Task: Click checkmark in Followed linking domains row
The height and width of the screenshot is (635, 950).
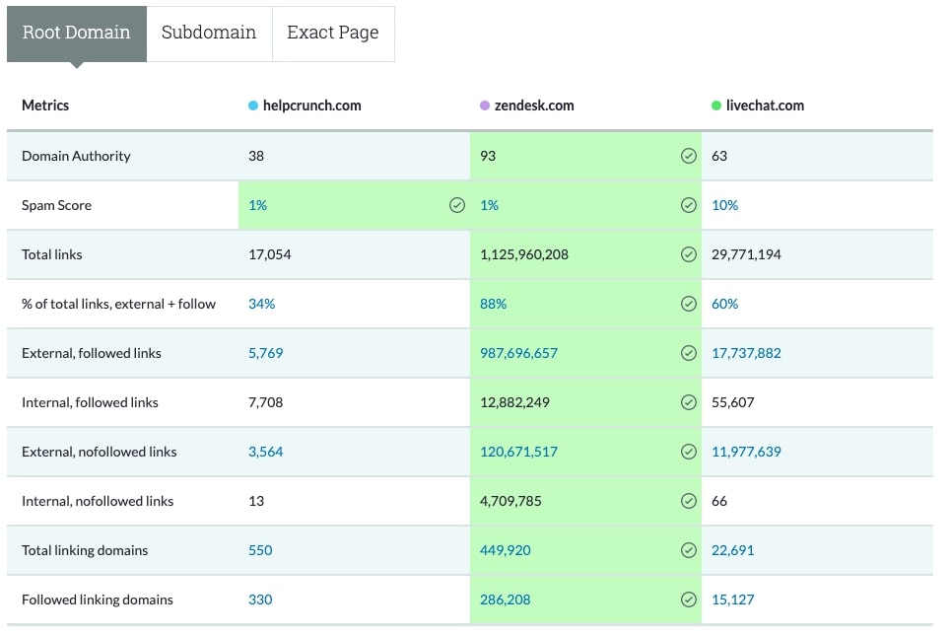Action: [x=688, y=600]
